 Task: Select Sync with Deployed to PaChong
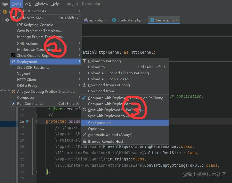click(125, 110)
